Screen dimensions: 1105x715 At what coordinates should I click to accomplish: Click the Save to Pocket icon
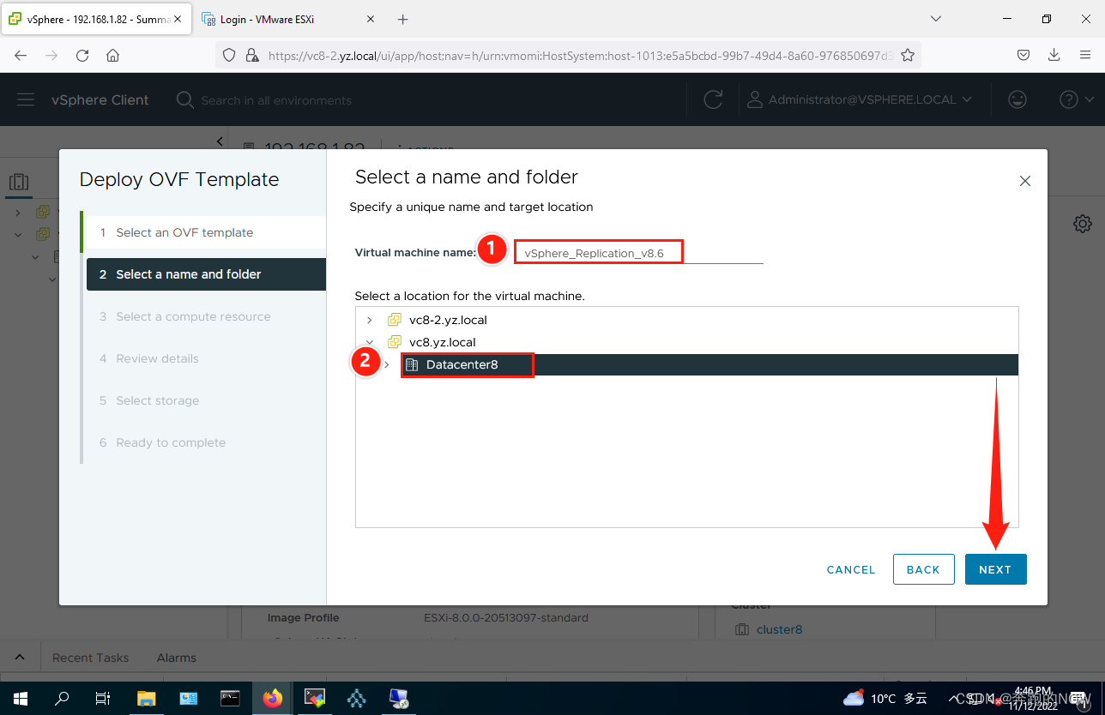click(x=1023, y=55)
